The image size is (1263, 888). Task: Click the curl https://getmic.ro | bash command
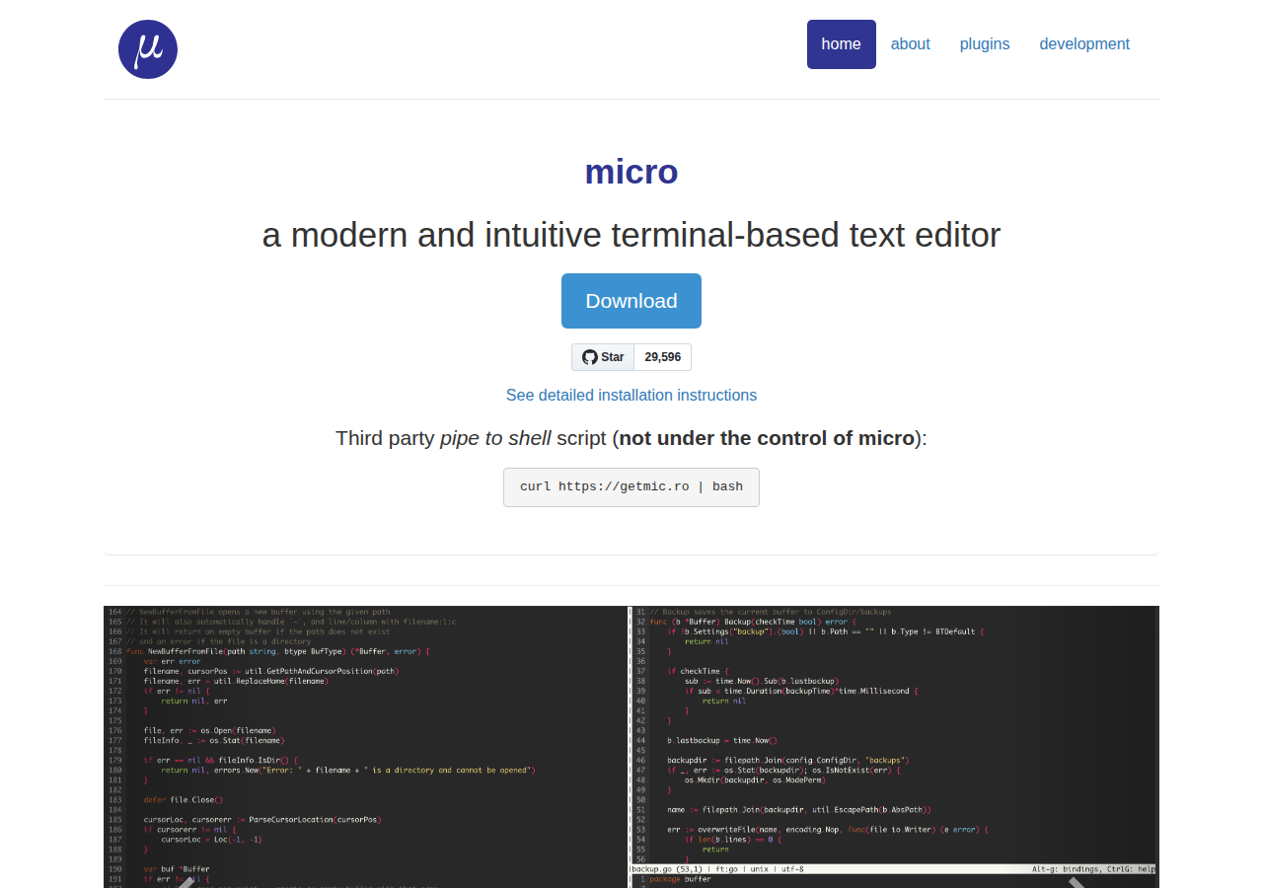631,487
